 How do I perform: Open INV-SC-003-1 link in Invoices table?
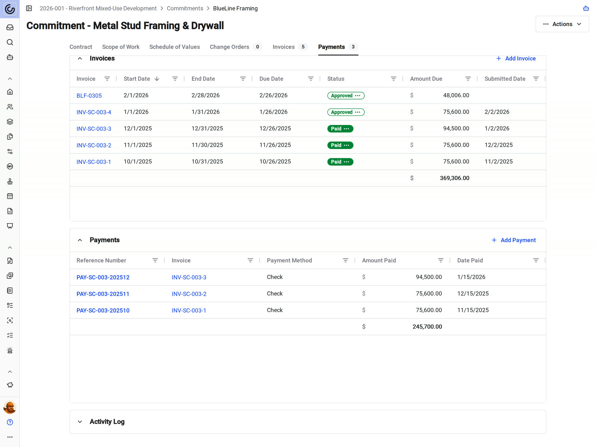(93, 162)
